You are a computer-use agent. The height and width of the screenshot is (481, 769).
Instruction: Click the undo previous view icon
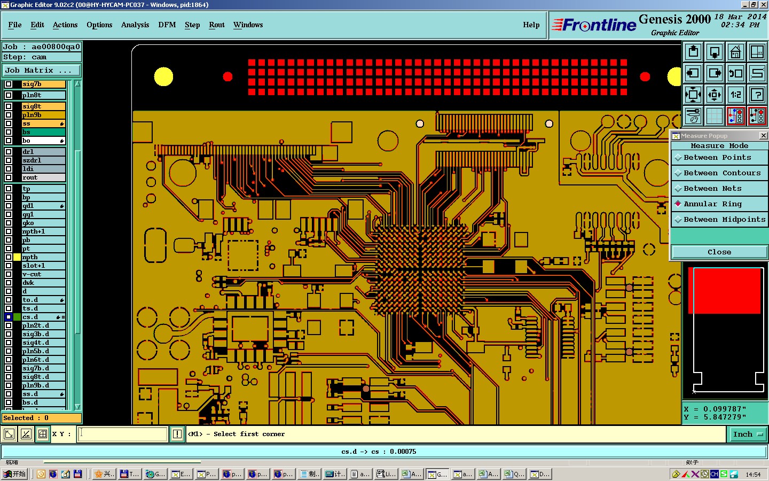735,73
